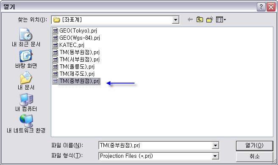Go to Desktop (바탕 화면) shortcut
Viewport: 278px width, 165px height.
click(26, 59)
